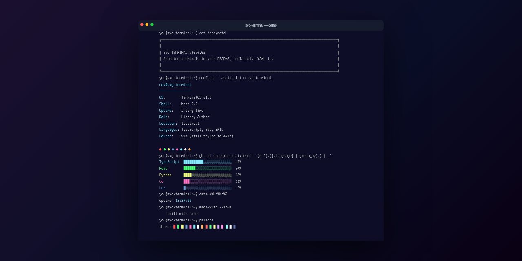This screenshot has height=261, width=522.
Task: Click the Go 11% progress bar
Action: 207,181
